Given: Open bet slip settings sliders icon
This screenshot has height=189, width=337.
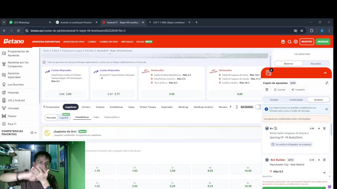Looking at the screenshot, I should [327, 83].
